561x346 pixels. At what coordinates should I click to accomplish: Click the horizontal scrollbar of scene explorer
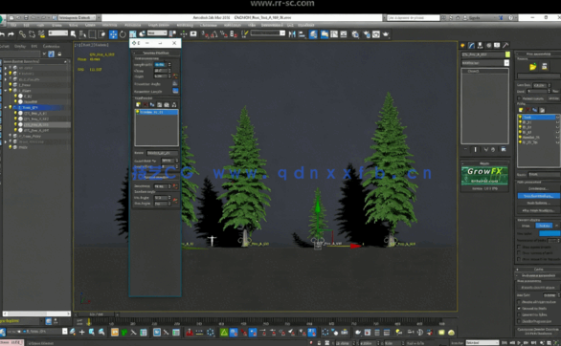[x=36, y=314]
